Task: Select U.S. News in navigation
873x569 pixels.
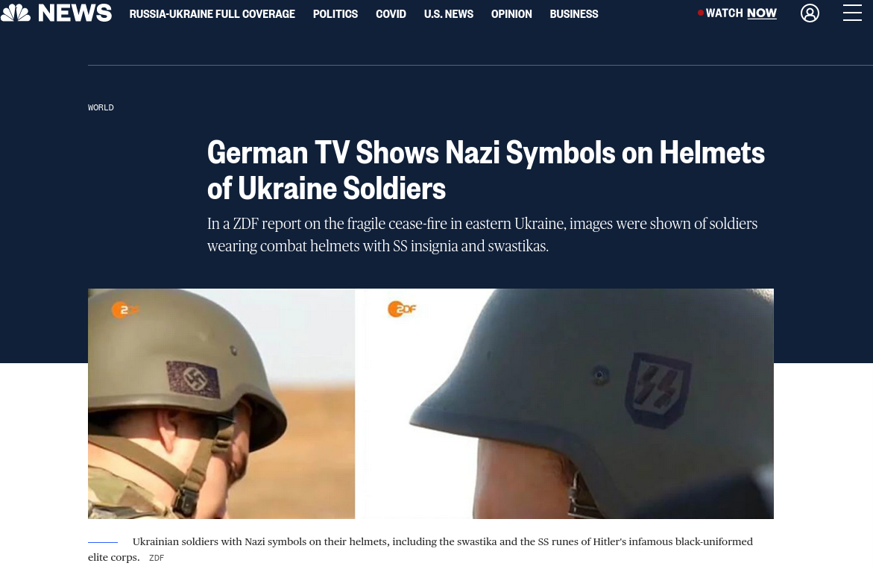Action: point(449,14)
